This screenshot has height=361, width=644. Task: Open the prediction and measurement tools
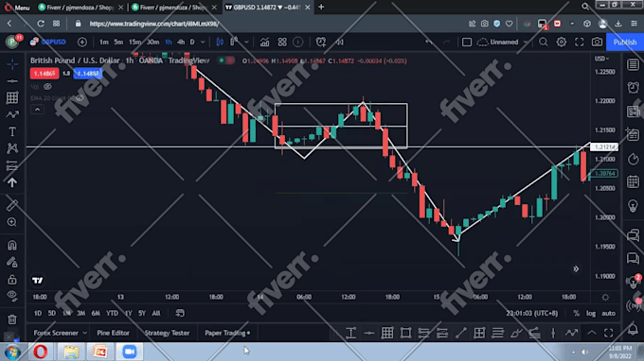point(12,165)
